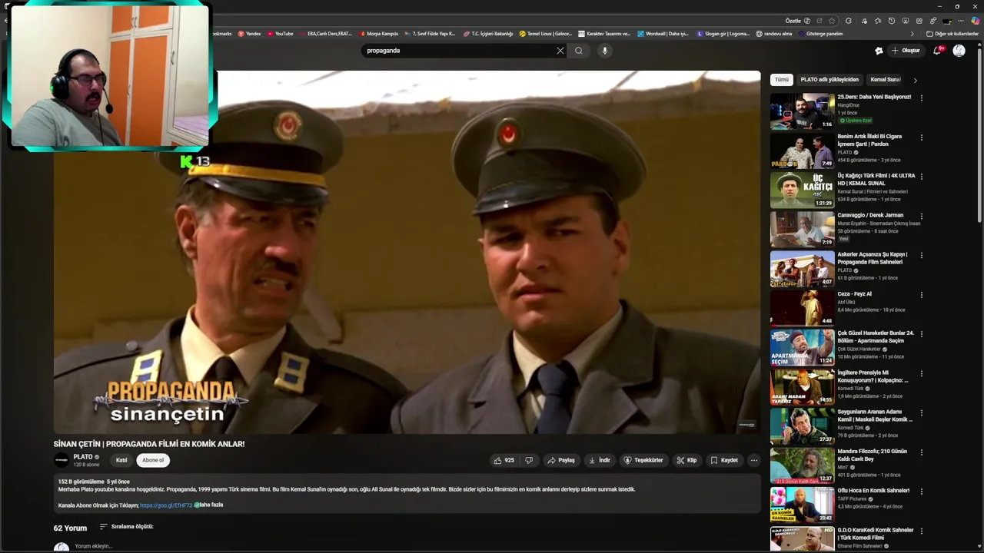The image size is (984, 553).
Task: Open Ceza - Feyz Al thumbnail
Action: point(802,308)
